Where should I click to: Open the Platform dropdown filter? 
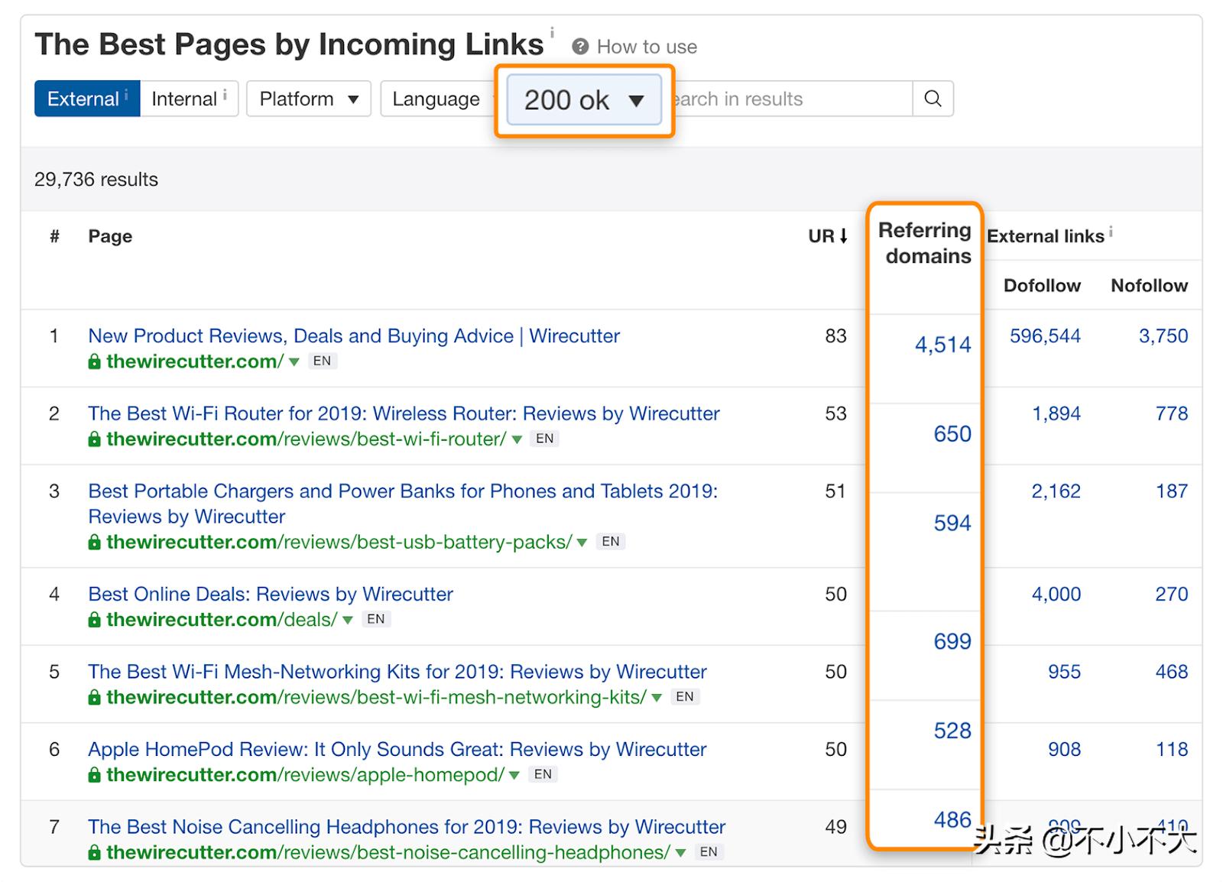pos(308,99)
